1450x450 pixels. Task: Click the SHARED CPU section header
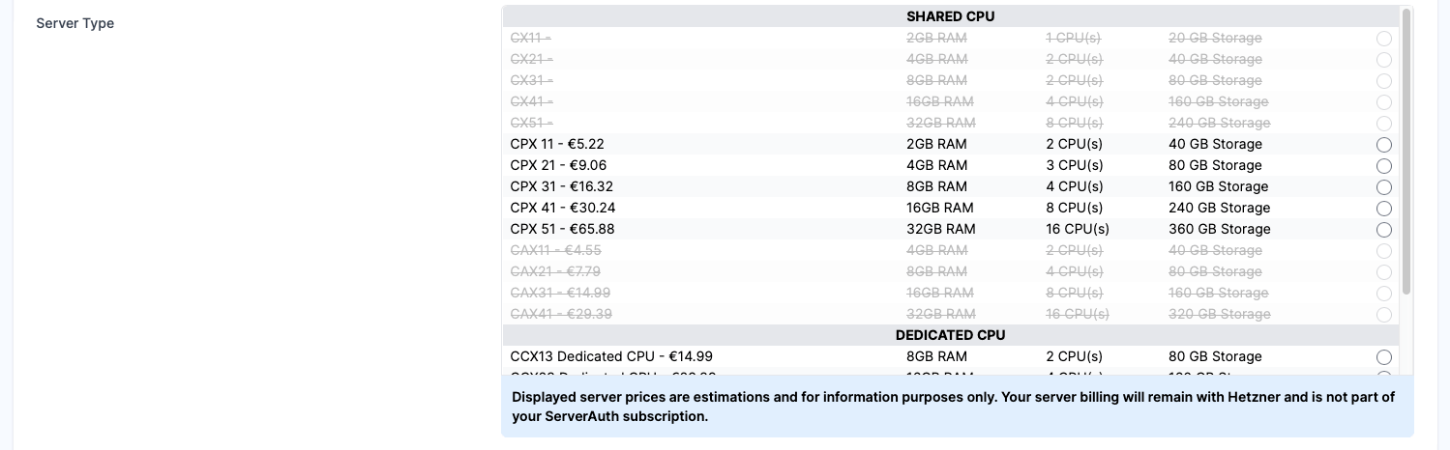950,16
